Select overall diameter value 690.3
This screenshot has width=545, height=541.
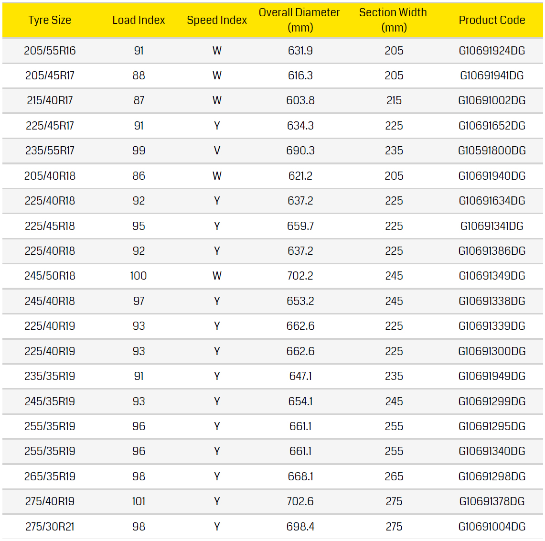(300, 151)
